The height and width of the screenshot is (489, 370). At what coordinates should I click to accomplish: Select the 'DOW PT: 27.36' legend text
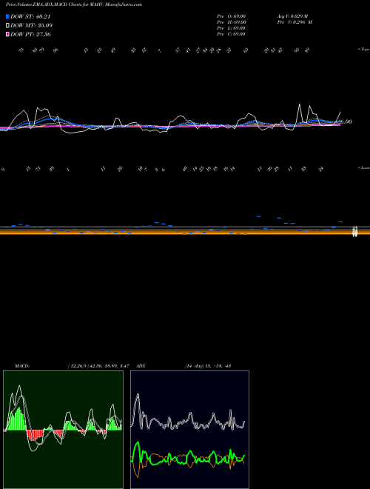pos(30,34)
